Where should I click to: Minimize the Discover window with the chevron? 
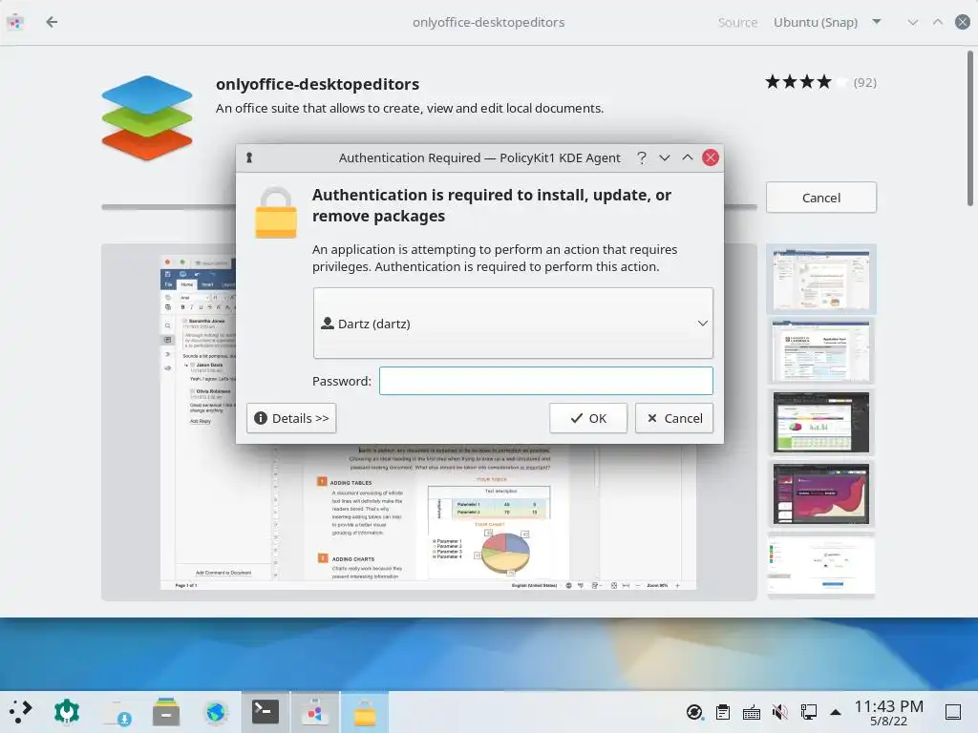tap(912, 22)
